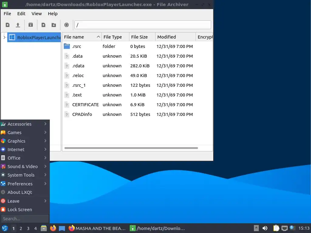The image size is (311, 233).
Task: Sort by the File name column header
Action: tap(82, 37)
